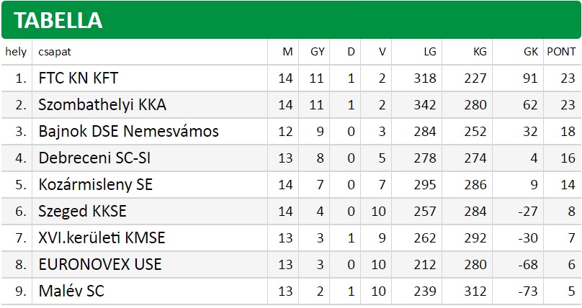Select the LG column header

click(x=430, y=52)
